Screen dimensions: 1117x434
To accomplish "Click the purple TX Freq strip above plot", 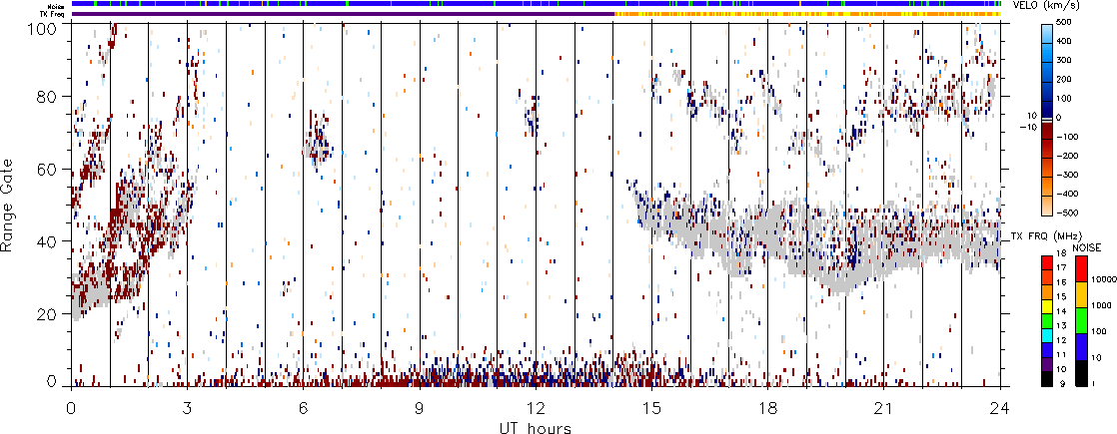I will 340,14.
